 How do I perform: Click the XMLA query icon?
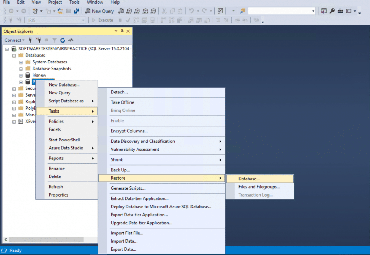(x=145, y=11)
